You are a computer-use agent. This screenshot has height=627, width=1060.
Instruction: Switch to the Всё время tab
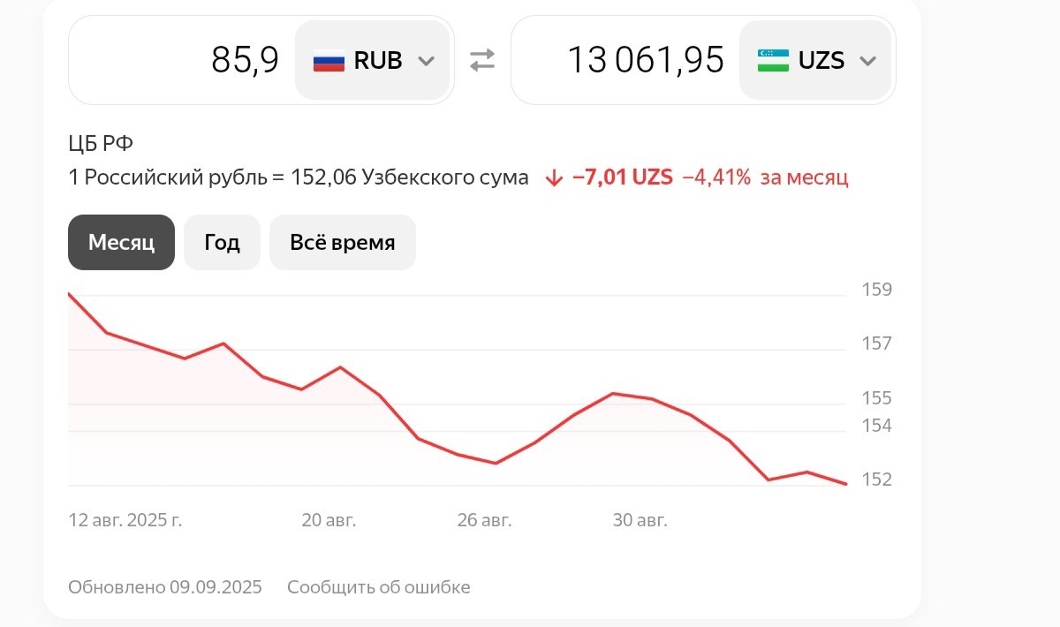(x=343, y=242)
